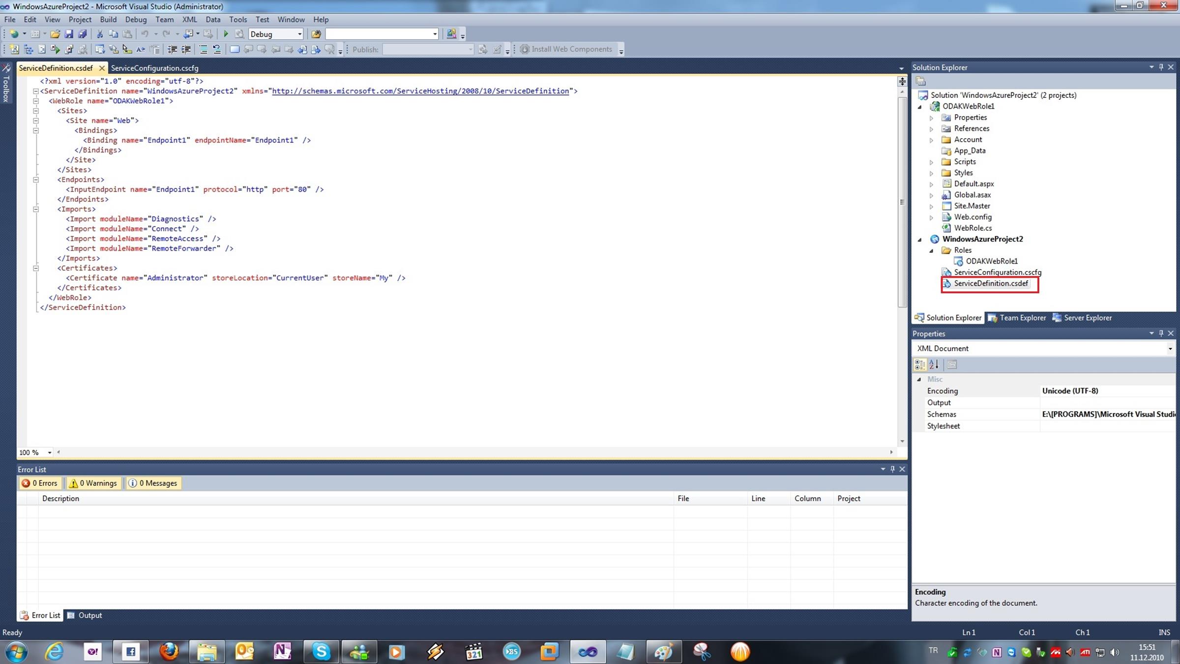
Task: Click the Undo arrow icon
Action: point(145,34)
